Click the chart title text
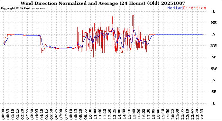This screenshot has width=222, height=121. coord(103,3)
